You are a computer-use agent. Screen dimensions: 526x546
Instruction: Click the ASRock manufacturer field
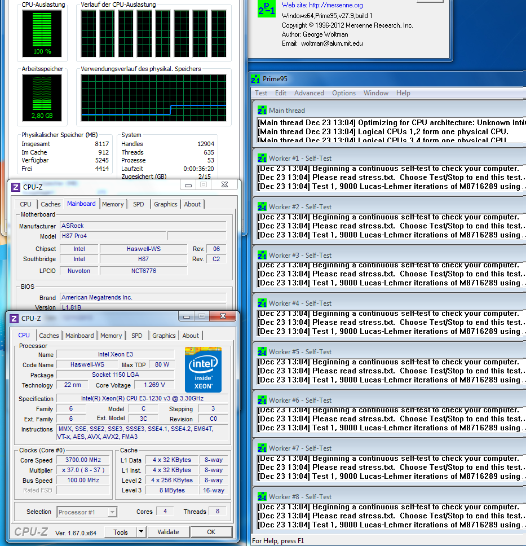[143, 226]
